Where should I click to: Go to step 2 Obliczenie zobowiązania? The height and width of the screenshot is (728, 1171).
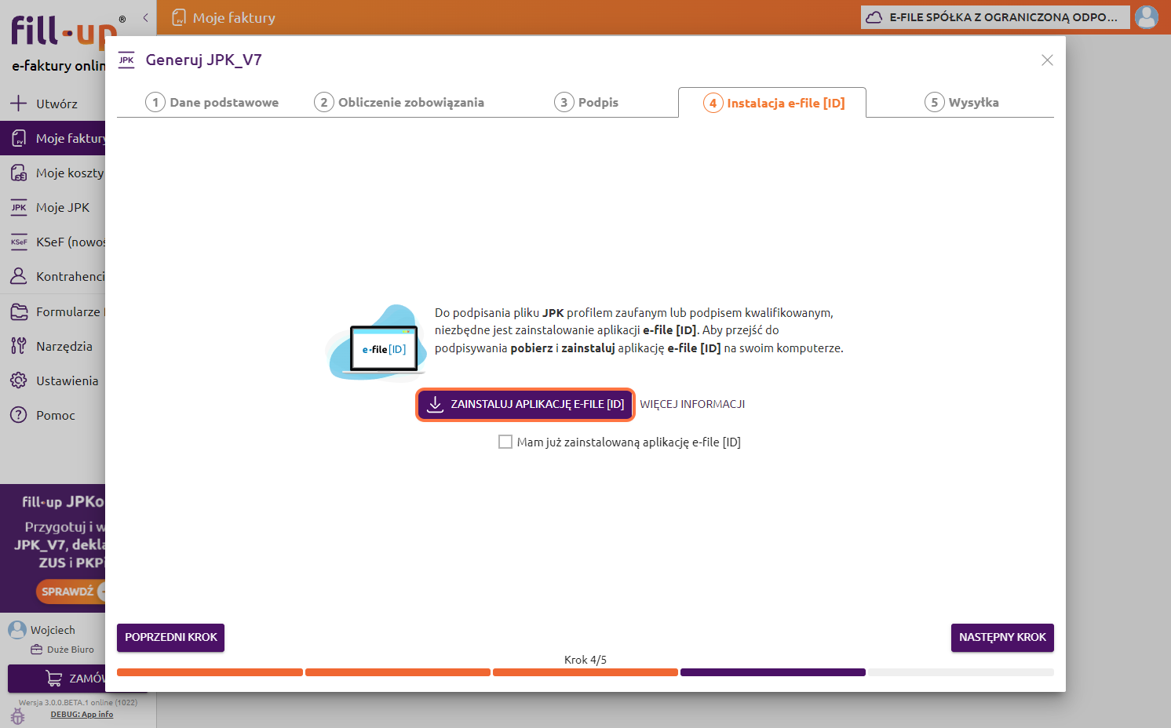coord(399,102)
